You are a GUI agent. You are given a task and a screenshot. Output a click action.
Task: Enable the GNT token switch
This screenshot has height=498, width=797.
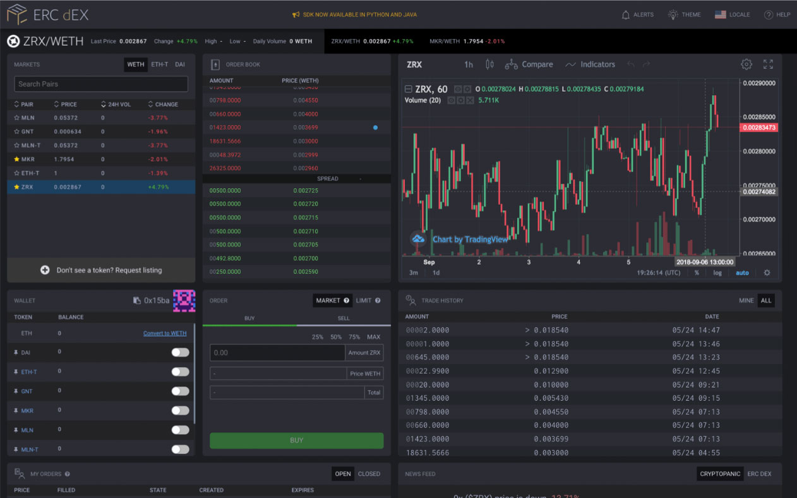(180, 391)
